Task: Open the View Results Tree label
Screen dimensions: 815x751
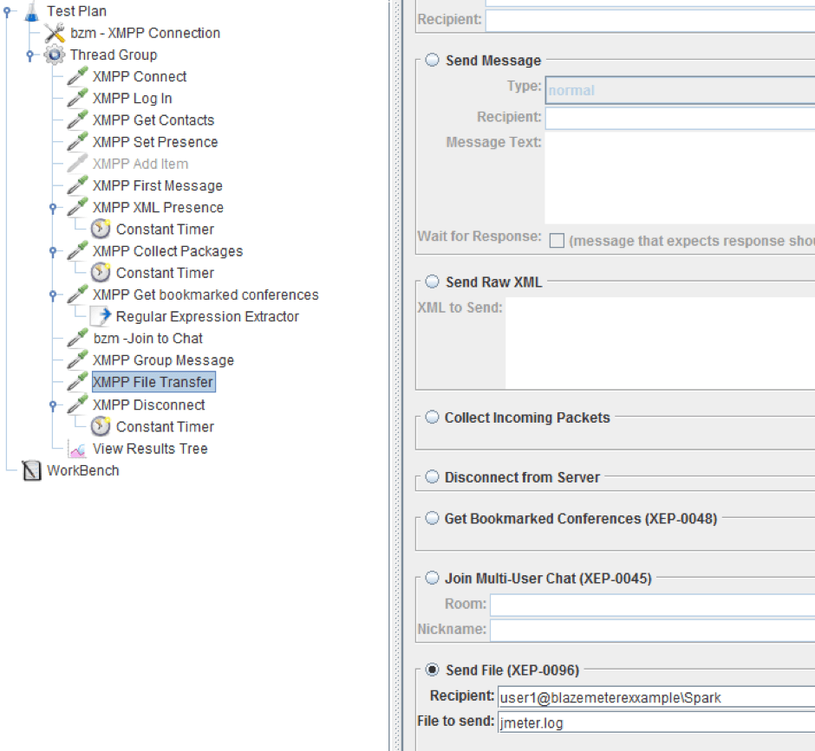Action: click(150, 448)
